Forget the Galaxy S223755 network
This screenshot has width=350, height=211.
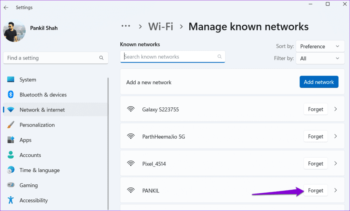pyautogui.click(x=315, y=109)
